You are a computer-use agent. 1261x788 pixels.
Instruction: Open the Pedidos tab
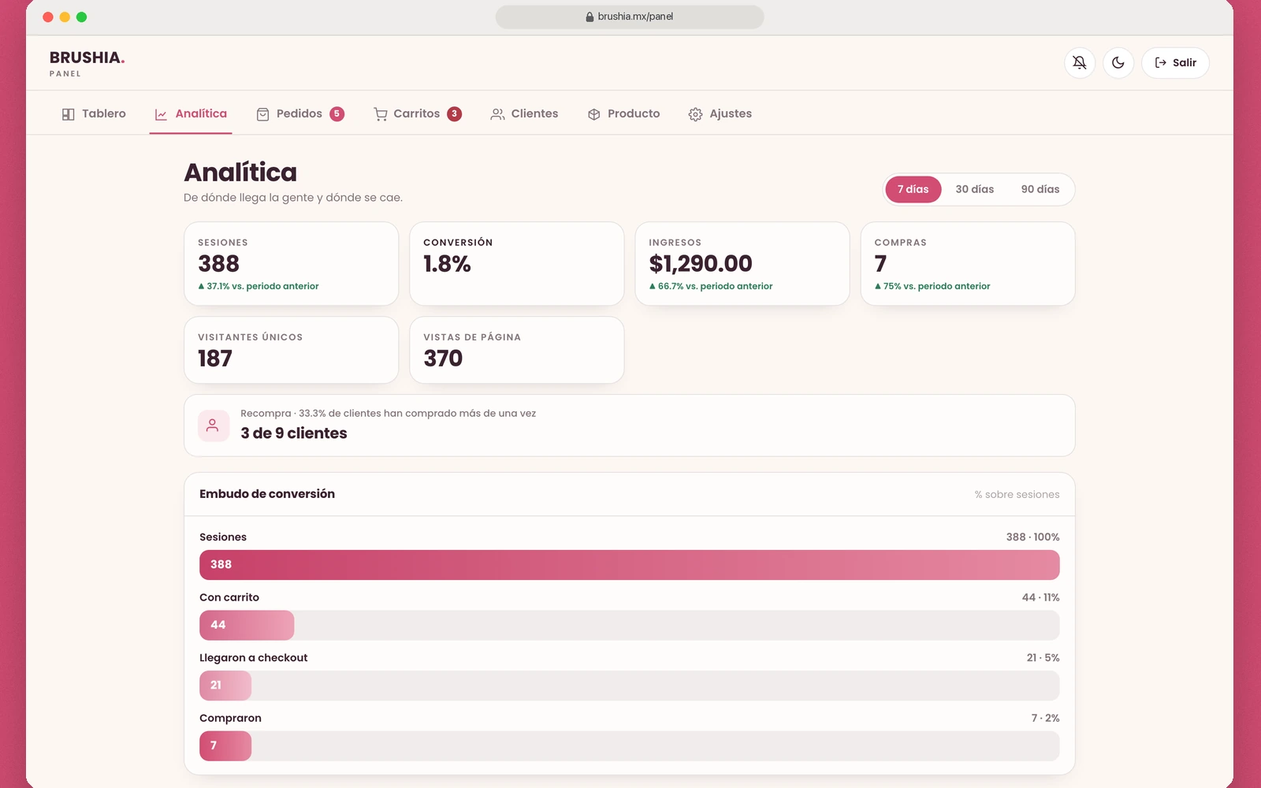[x=300, y=113]
